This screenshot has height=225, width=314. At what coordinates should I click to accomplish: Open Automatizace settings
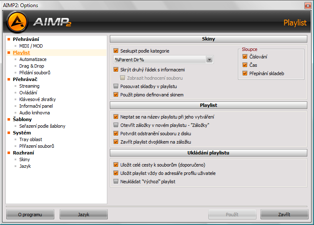coord(33,59)
